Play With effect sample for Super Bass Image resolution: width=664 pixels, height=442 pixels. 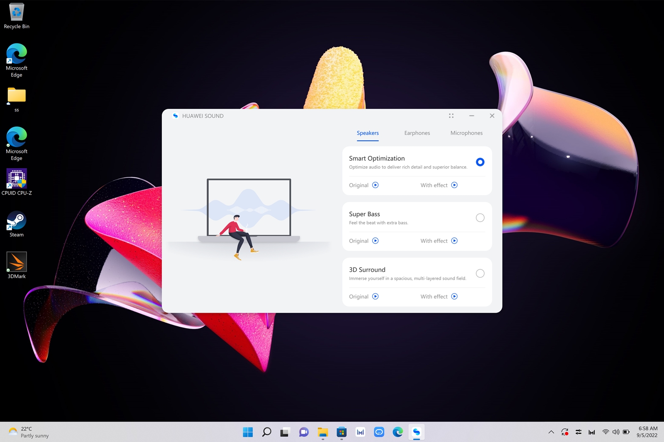tap(454, 241)
